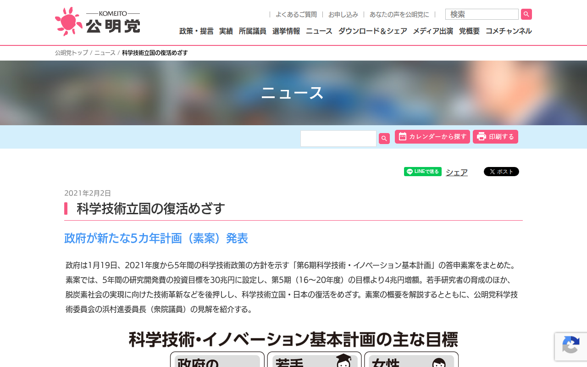The image size is (587, 367).
Task: Click the X ポスト button
Action: point(501,172)
